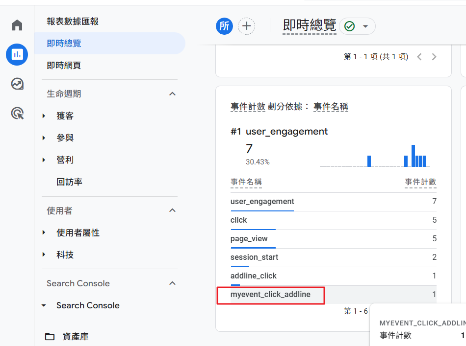Open the dropdown arrow beside 即時總覽 title
The height and width of the screenshot is (346, 466).
(365, 26)
